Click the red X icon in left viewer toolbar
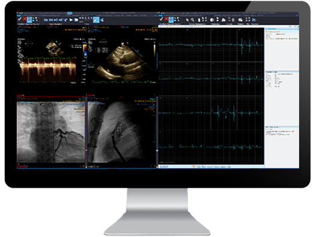 pos(25,19)
